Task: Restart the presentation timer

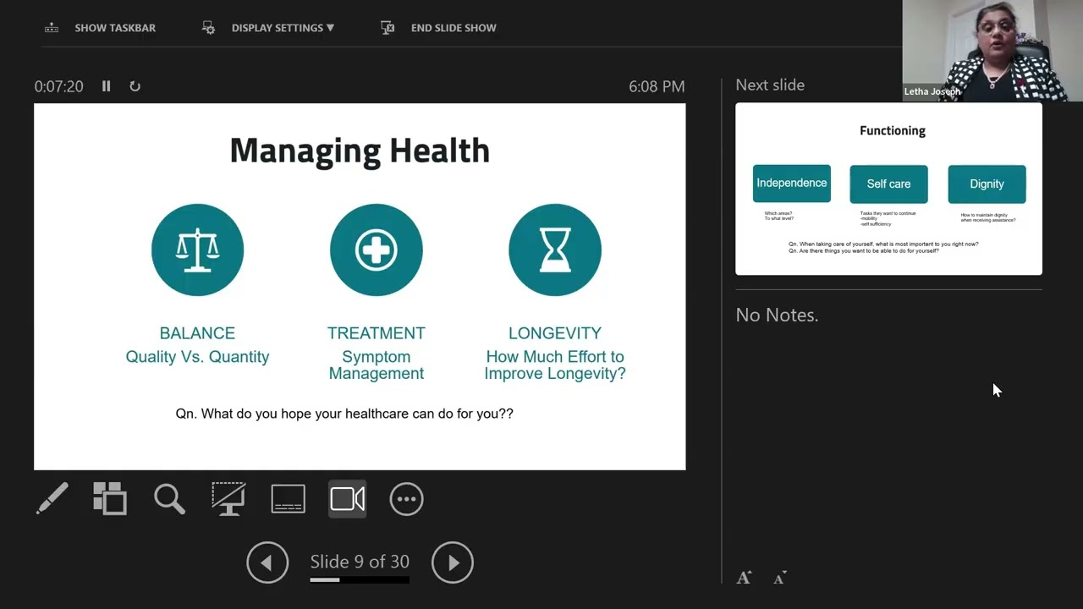Action: 135,86
